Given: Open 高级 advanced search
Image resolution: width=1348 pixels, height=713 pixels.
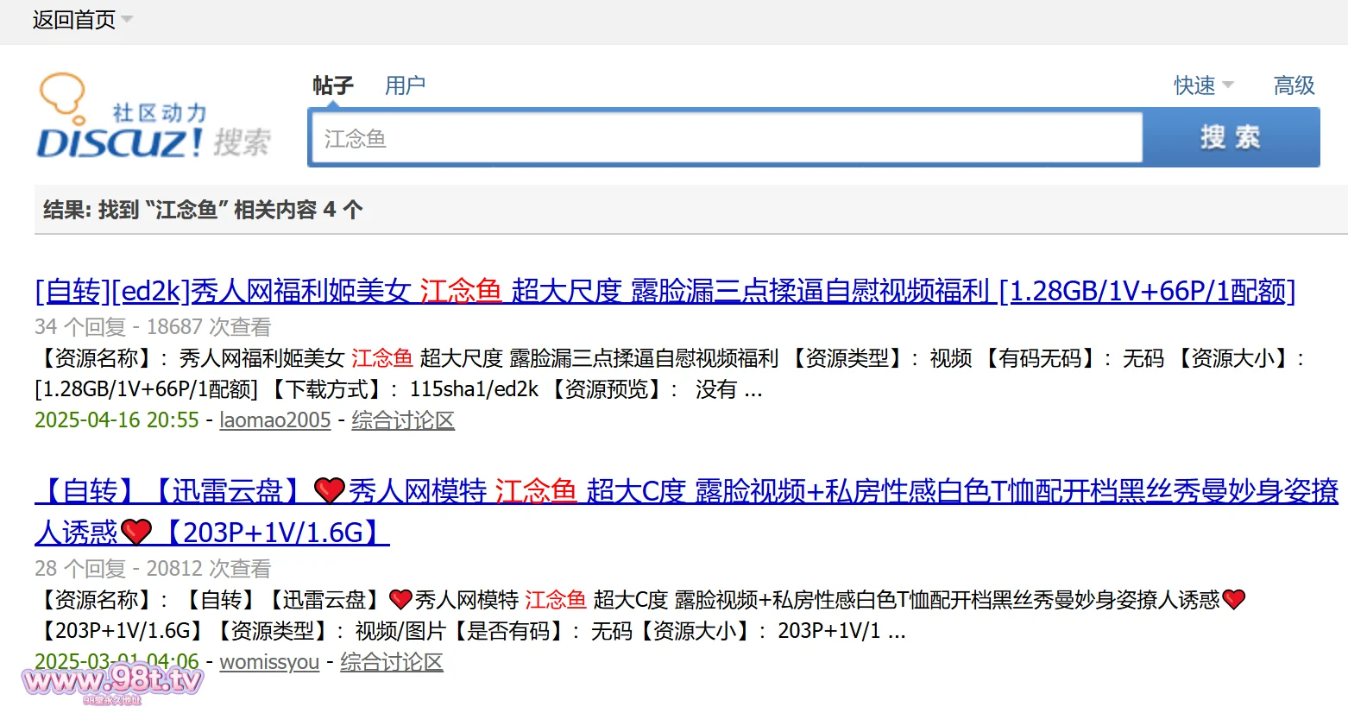Looking at the screenshot, I should 1294,85.
